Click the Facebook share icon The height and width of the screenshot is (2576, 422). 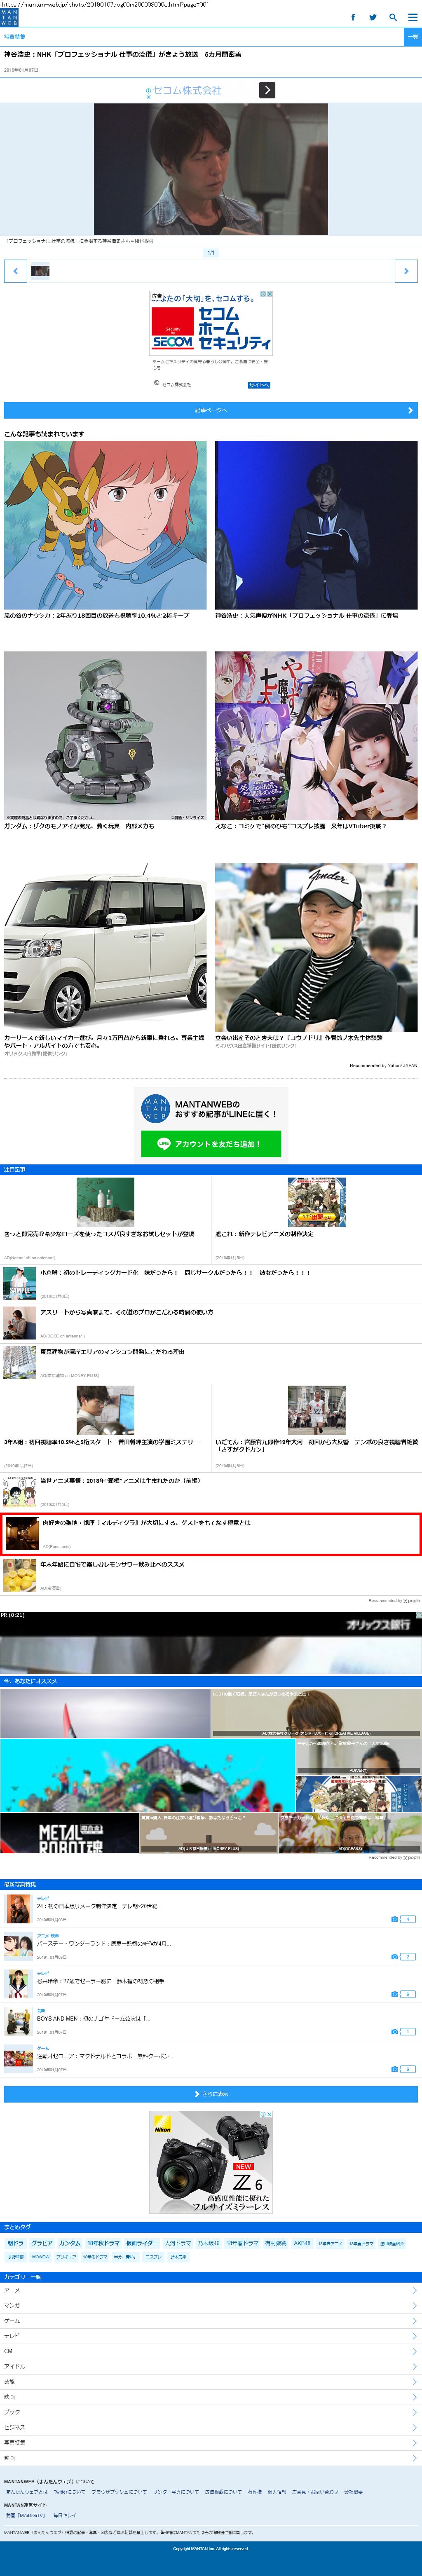(x=352, y=17)
